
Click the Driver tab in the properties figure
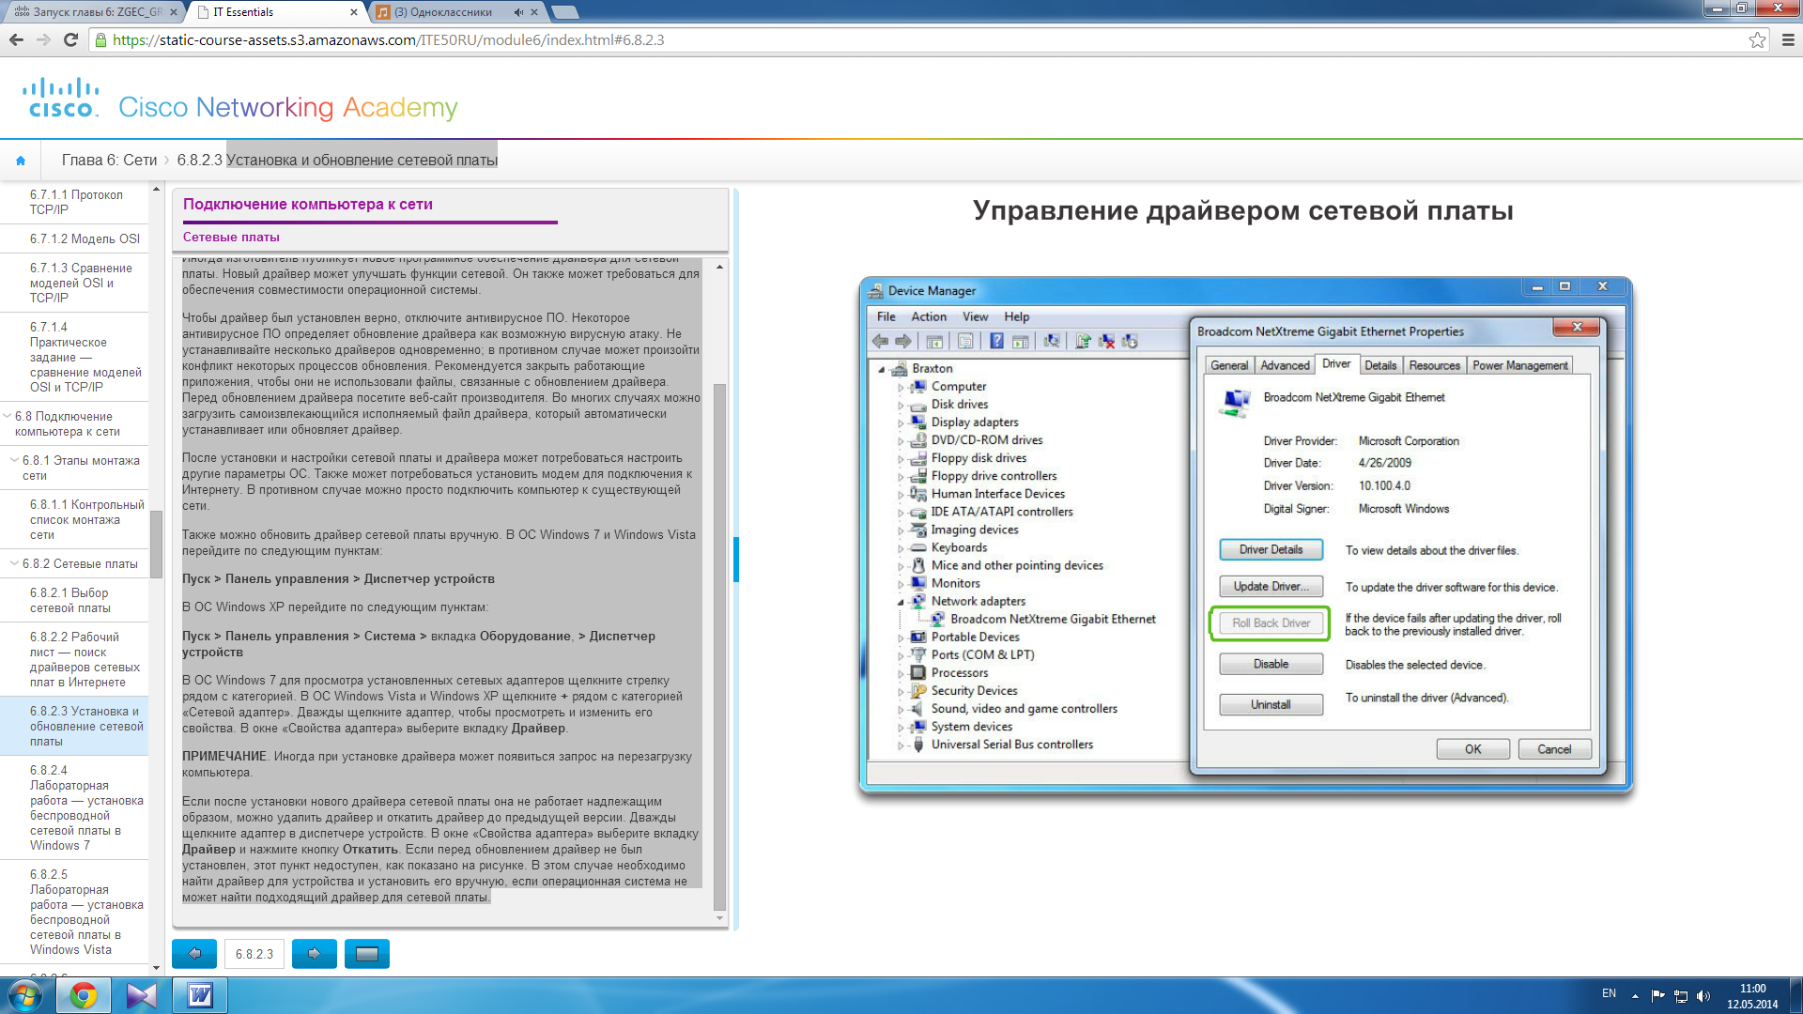pyautogui.click(x=1336, y=364)
